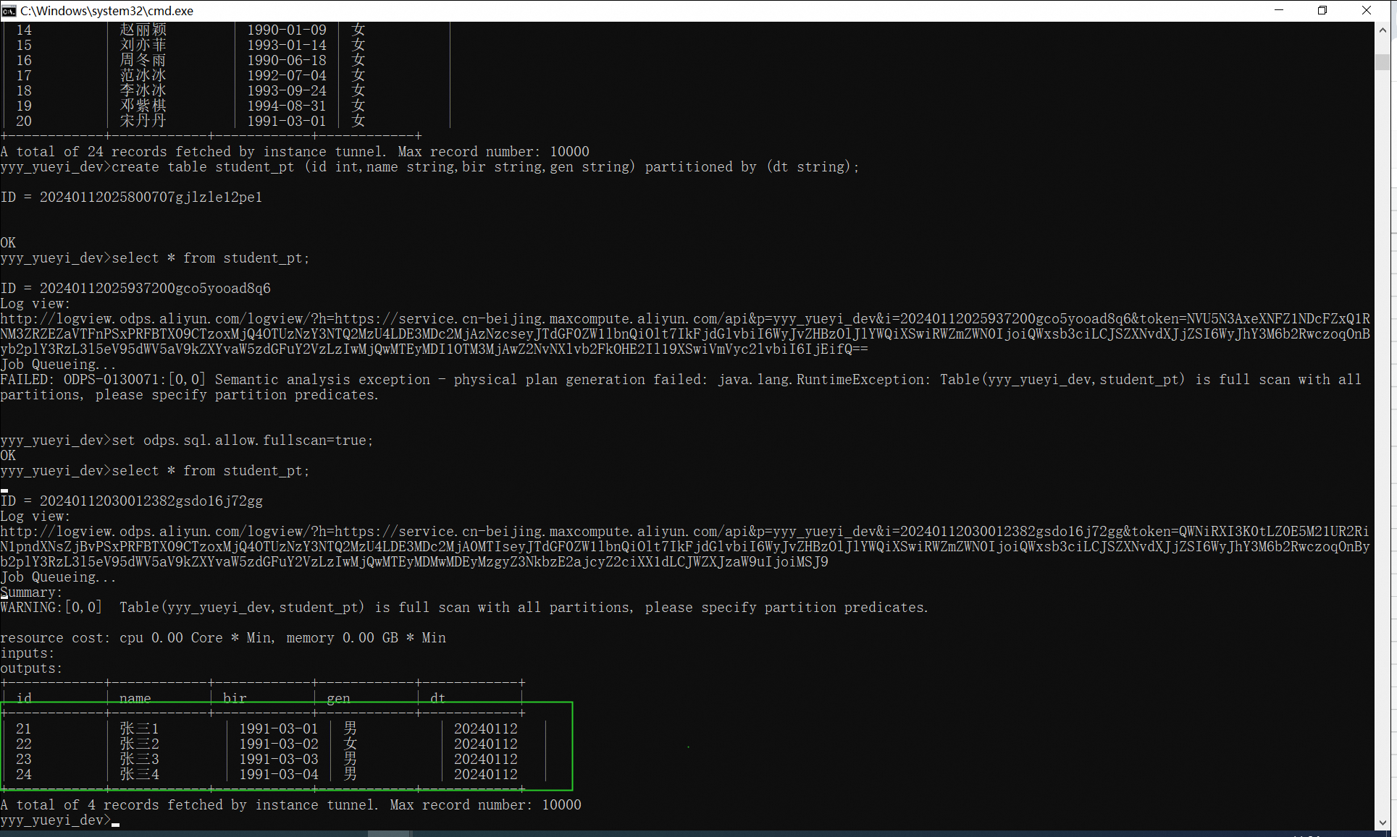1397x837 pixels.
Task: Click the '4 records fetched' summary line
Action: 291,804
